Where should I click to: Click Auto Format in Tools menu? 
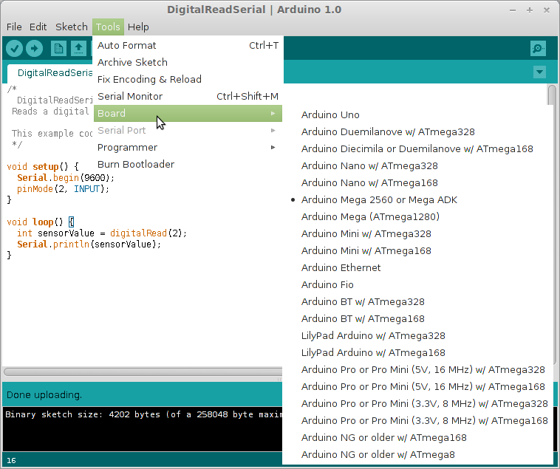click(126, 46)
